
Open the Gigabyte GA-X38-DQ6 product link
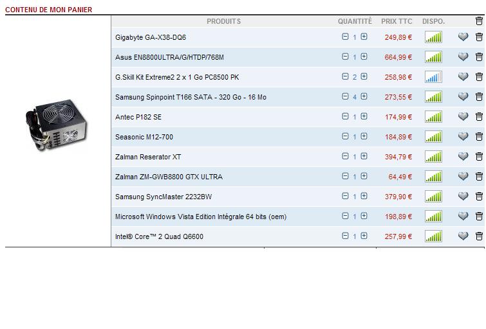[x=151, y=37]
